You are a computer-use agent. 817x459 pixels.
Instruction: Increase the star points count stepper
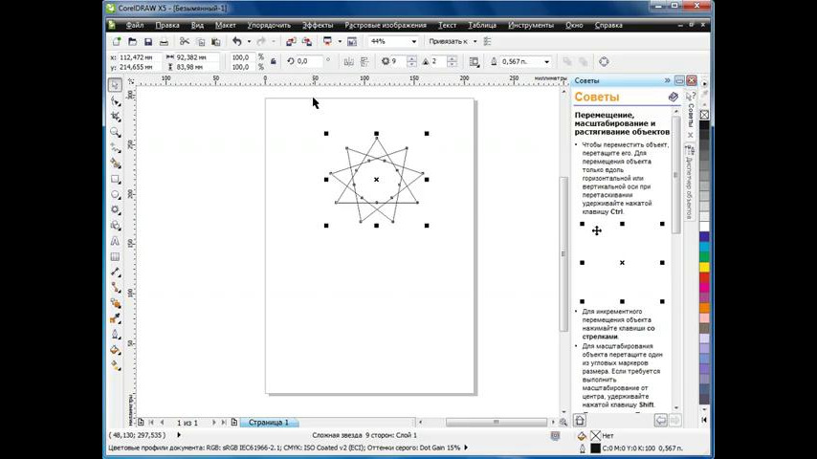tap(413, 58)
